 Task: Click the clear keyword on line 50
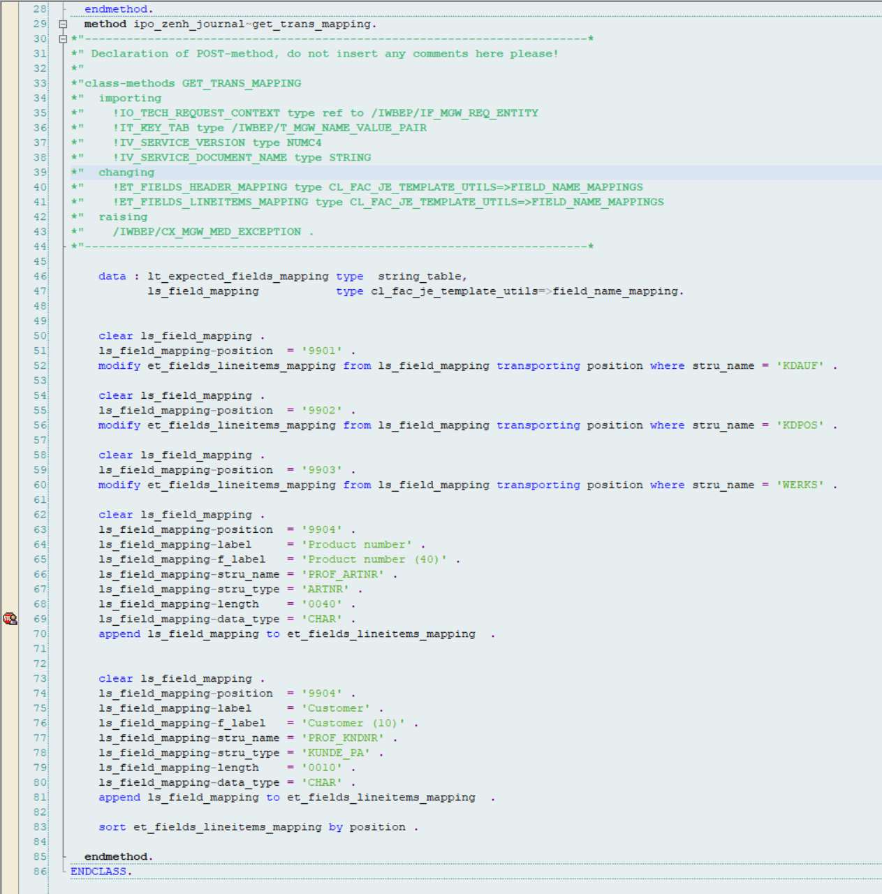115,335
